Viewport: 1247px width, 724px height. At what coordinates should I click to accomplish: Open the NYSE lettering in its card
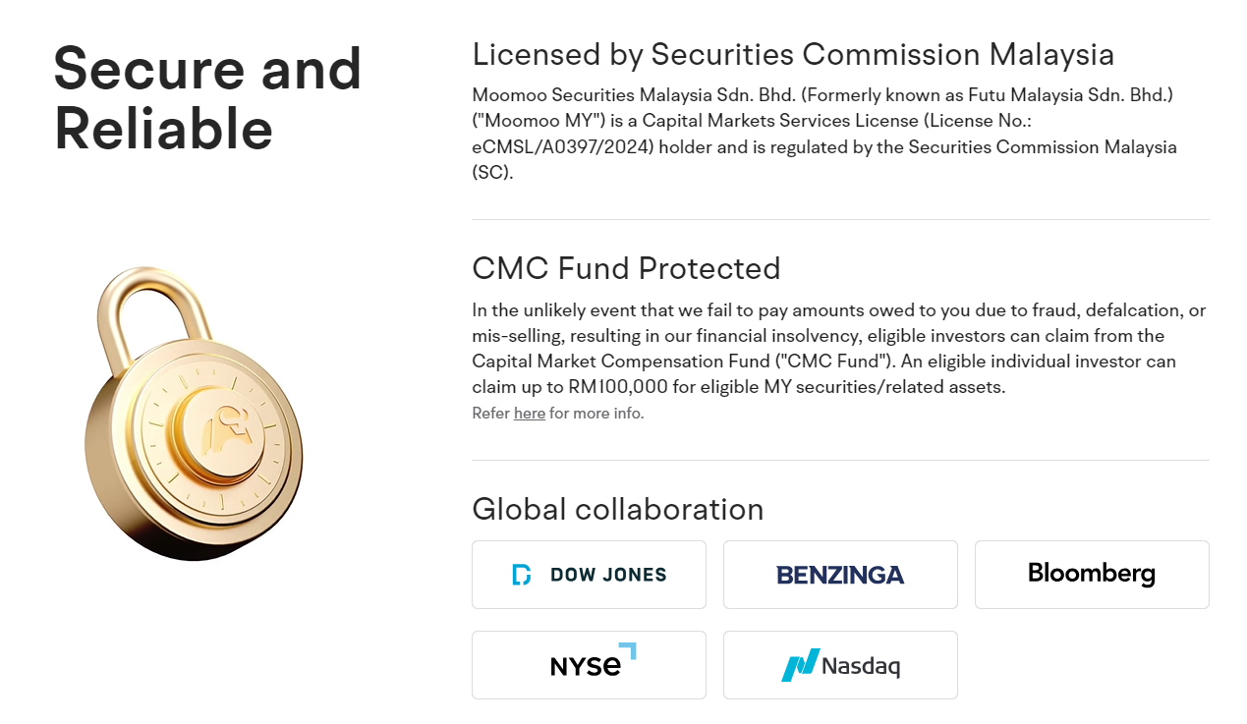(586, 666)
